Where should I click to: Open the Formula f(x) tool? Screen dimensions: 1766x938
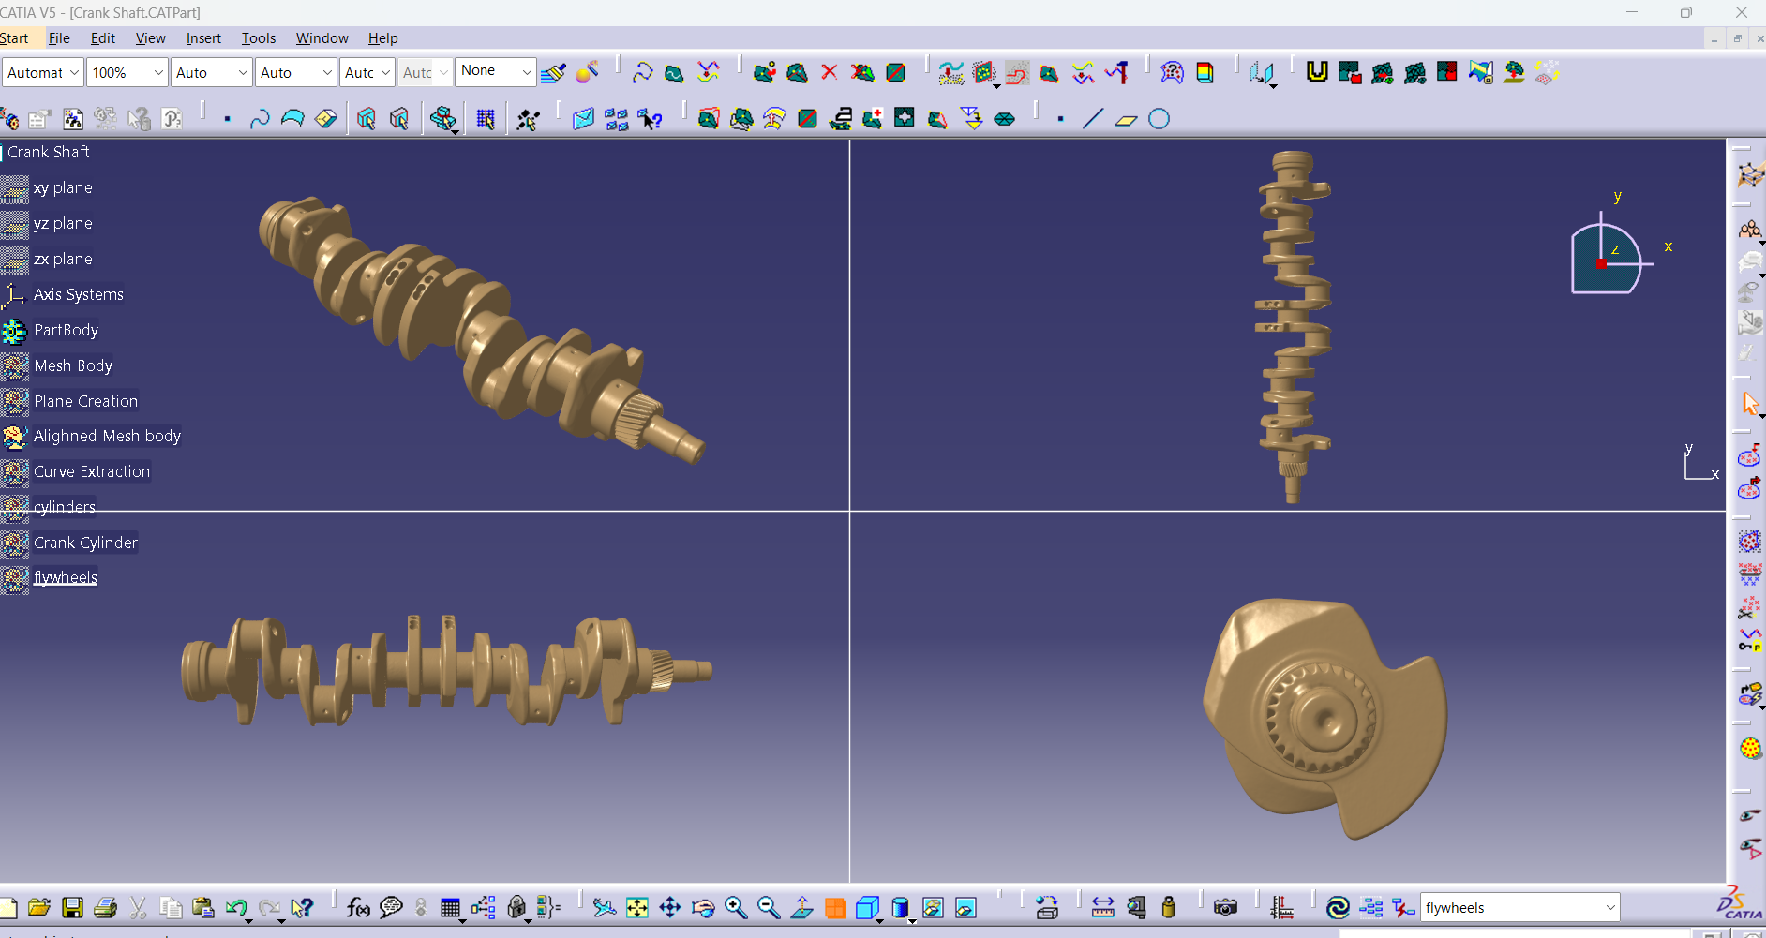click(358, 907)
